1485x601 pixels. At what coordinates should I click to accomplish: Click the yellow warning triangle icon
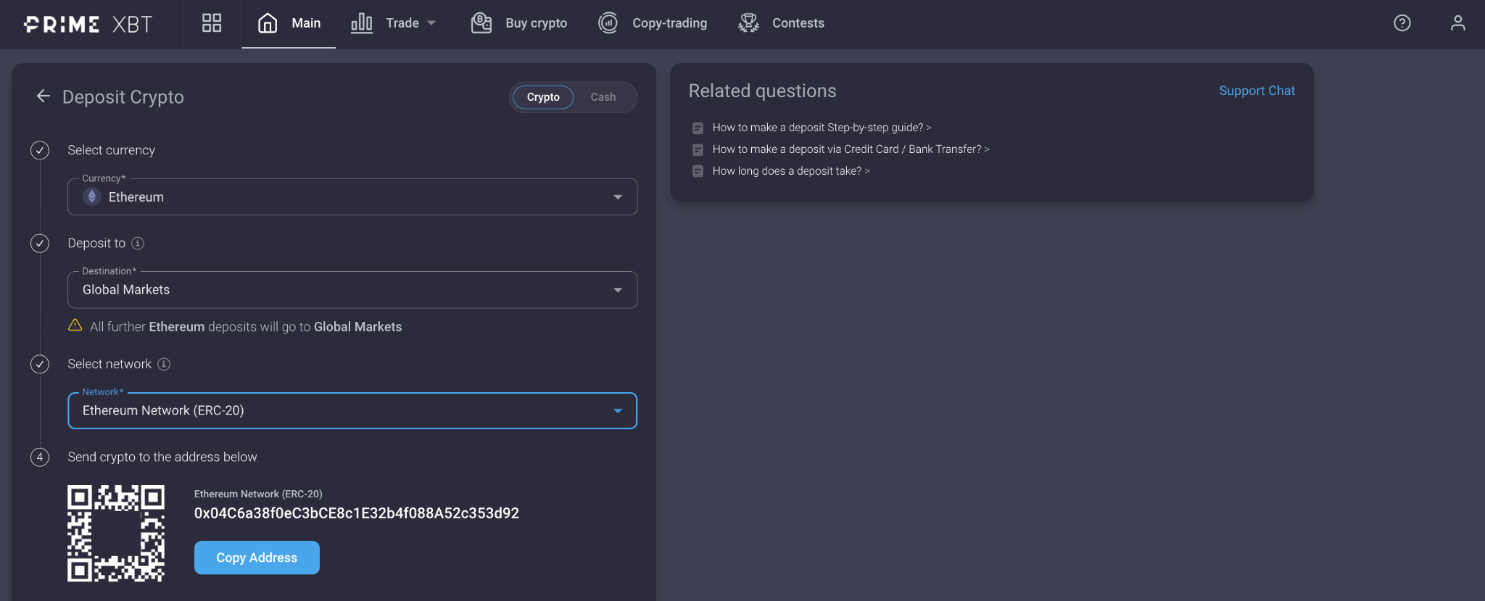[75, 325]
